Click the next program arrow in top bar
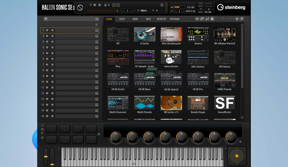This screenshot has width=288, height=167. pyautogui.click(x=118, y=5)
